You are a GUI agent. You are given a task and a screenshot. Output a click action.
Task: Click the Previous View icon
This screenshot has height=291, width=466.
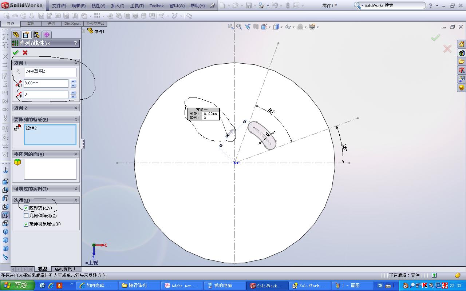point(248,27)
